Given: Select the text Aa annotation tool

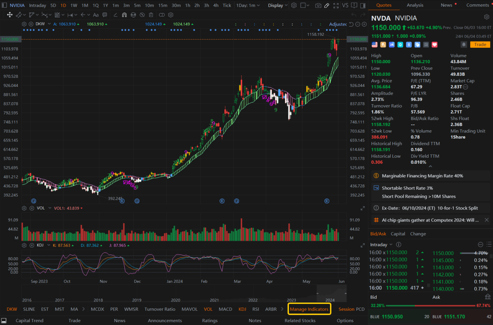Looking at the screenshot, I should (x=96, y=15).
